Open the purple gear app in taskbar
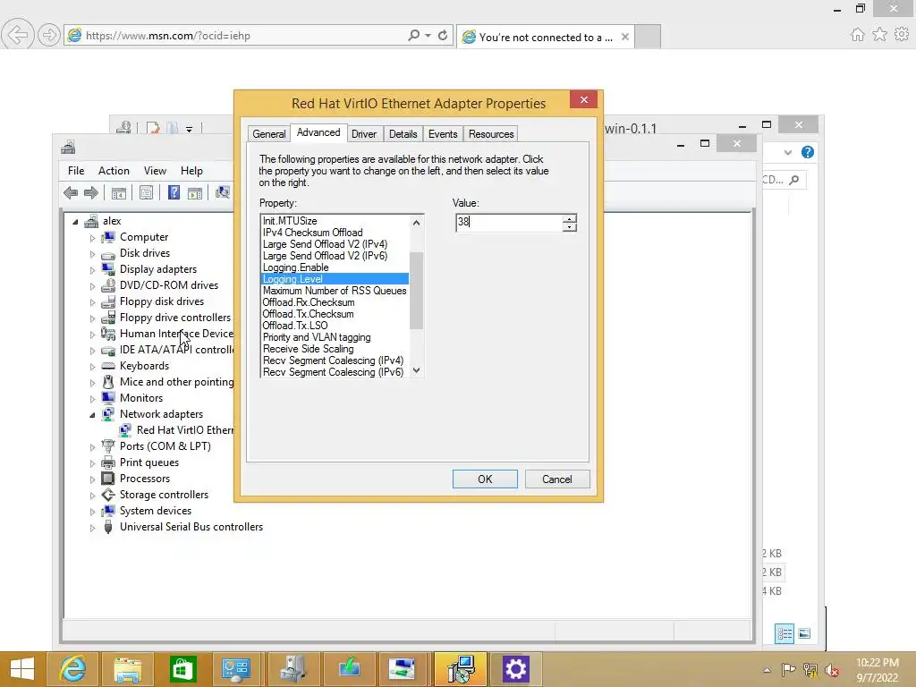 (515, 669)
